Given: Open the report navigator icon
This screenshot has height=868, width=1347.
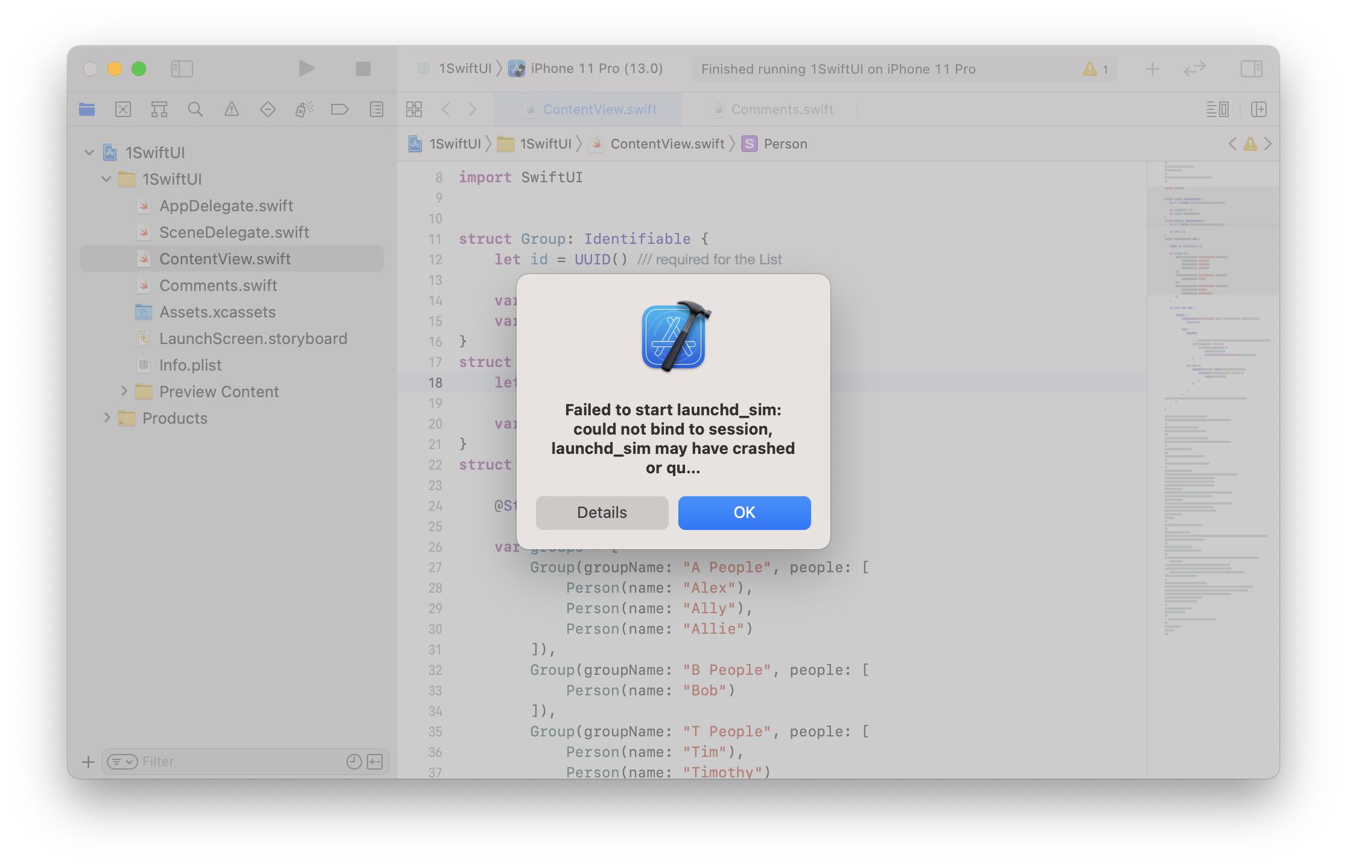Looking at the screenshot, I should (x=377, y=109).
